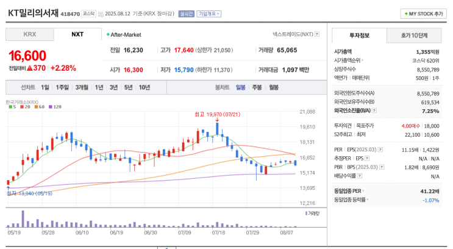
Task: Click the 외국인소진율 value 7.25%
Action: (430, 111)
